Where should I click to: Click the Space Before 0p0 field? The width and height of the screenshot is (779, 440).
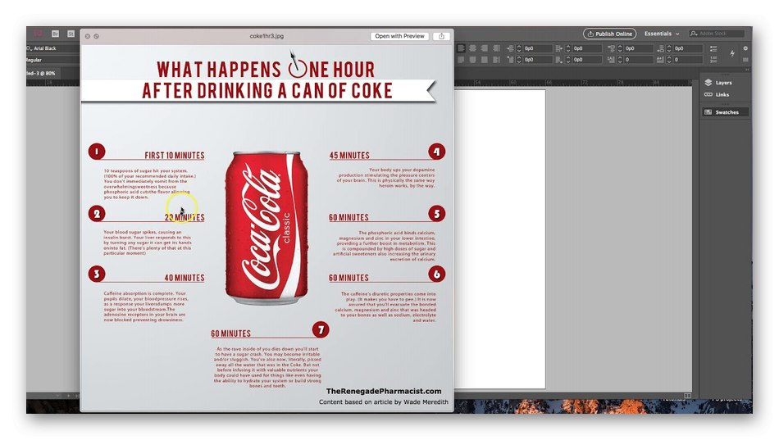click(639, 48)
